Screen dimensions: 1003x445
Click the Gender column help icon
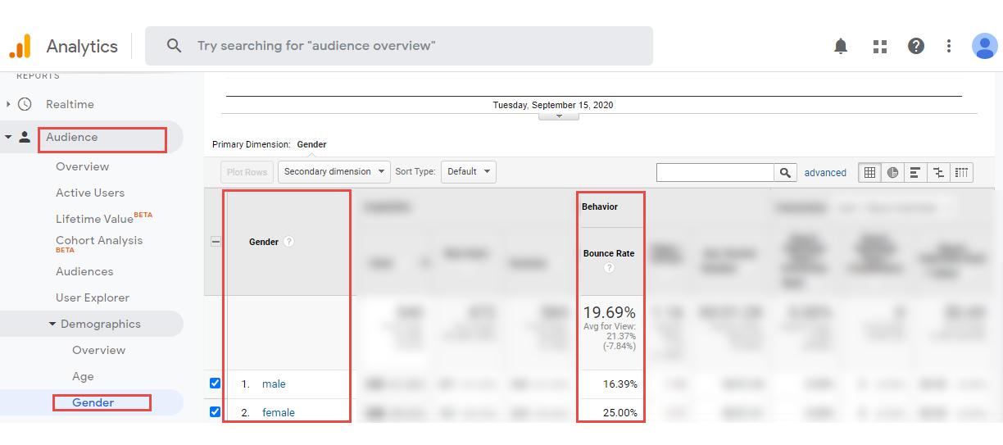point(288,242)
